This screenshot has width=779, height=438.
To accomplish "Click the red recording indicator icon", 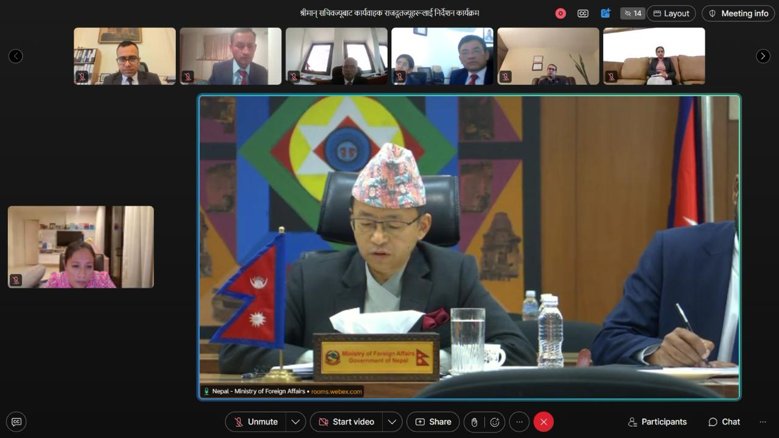I will (x=561, y=13).
